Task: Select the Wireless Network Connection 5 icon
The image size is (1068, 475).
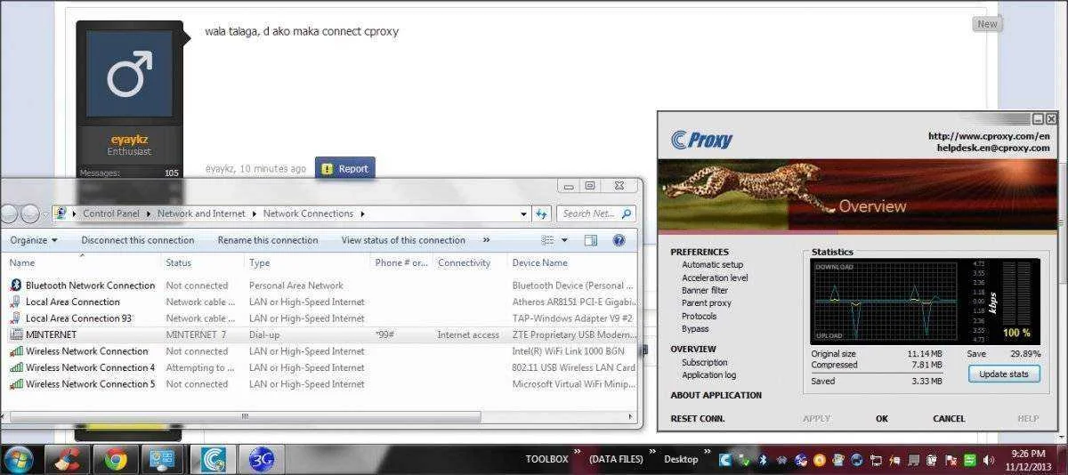Action: point(15,384)
